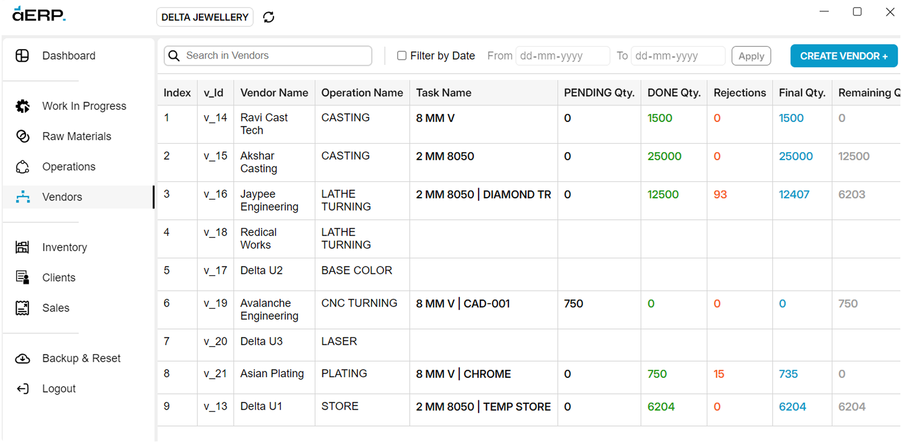
Task: Open the Dashboard menu item
Action: (x=78, y=56)
